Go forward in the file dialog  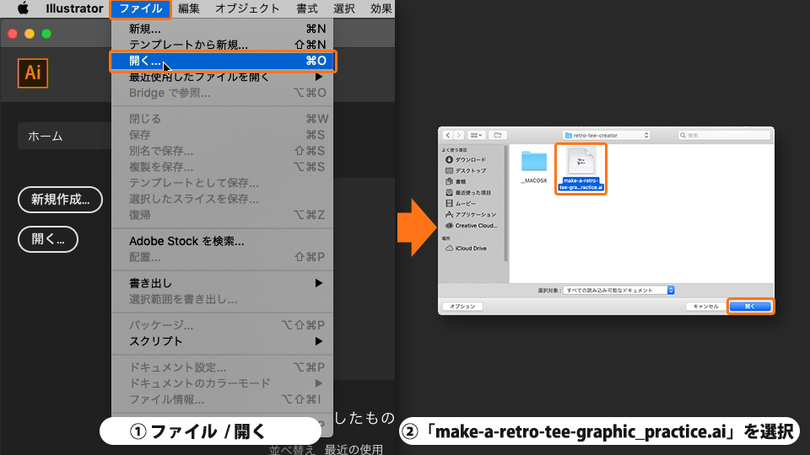pyautogui.click(x=458, y=135)
